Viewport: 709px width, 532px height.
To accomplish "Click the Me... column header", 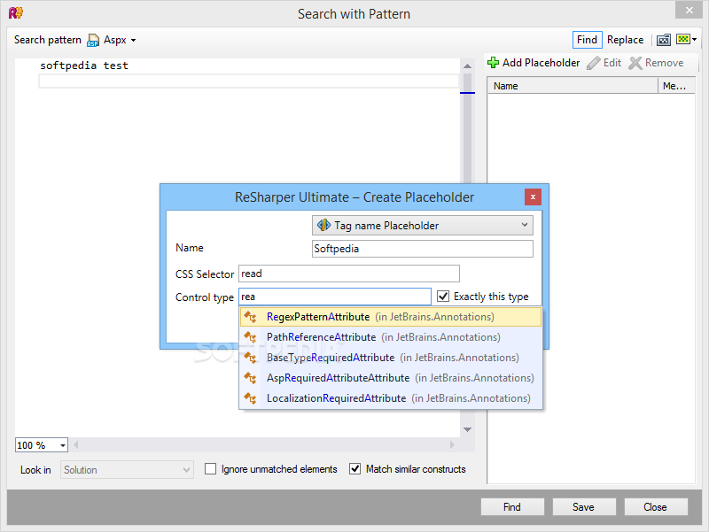I will point(676,86).
